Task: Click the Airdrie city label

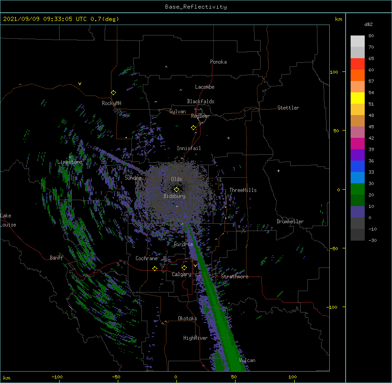Action: coord(184,244)
